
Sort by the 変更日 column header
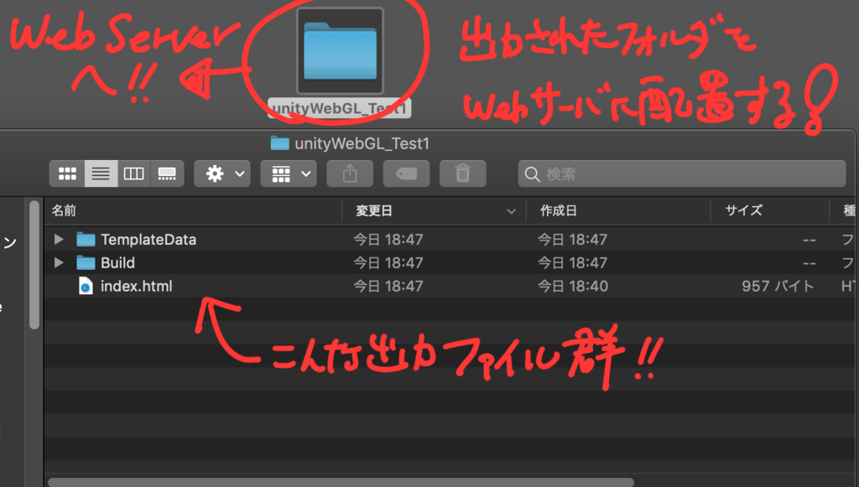pos(434,210)
